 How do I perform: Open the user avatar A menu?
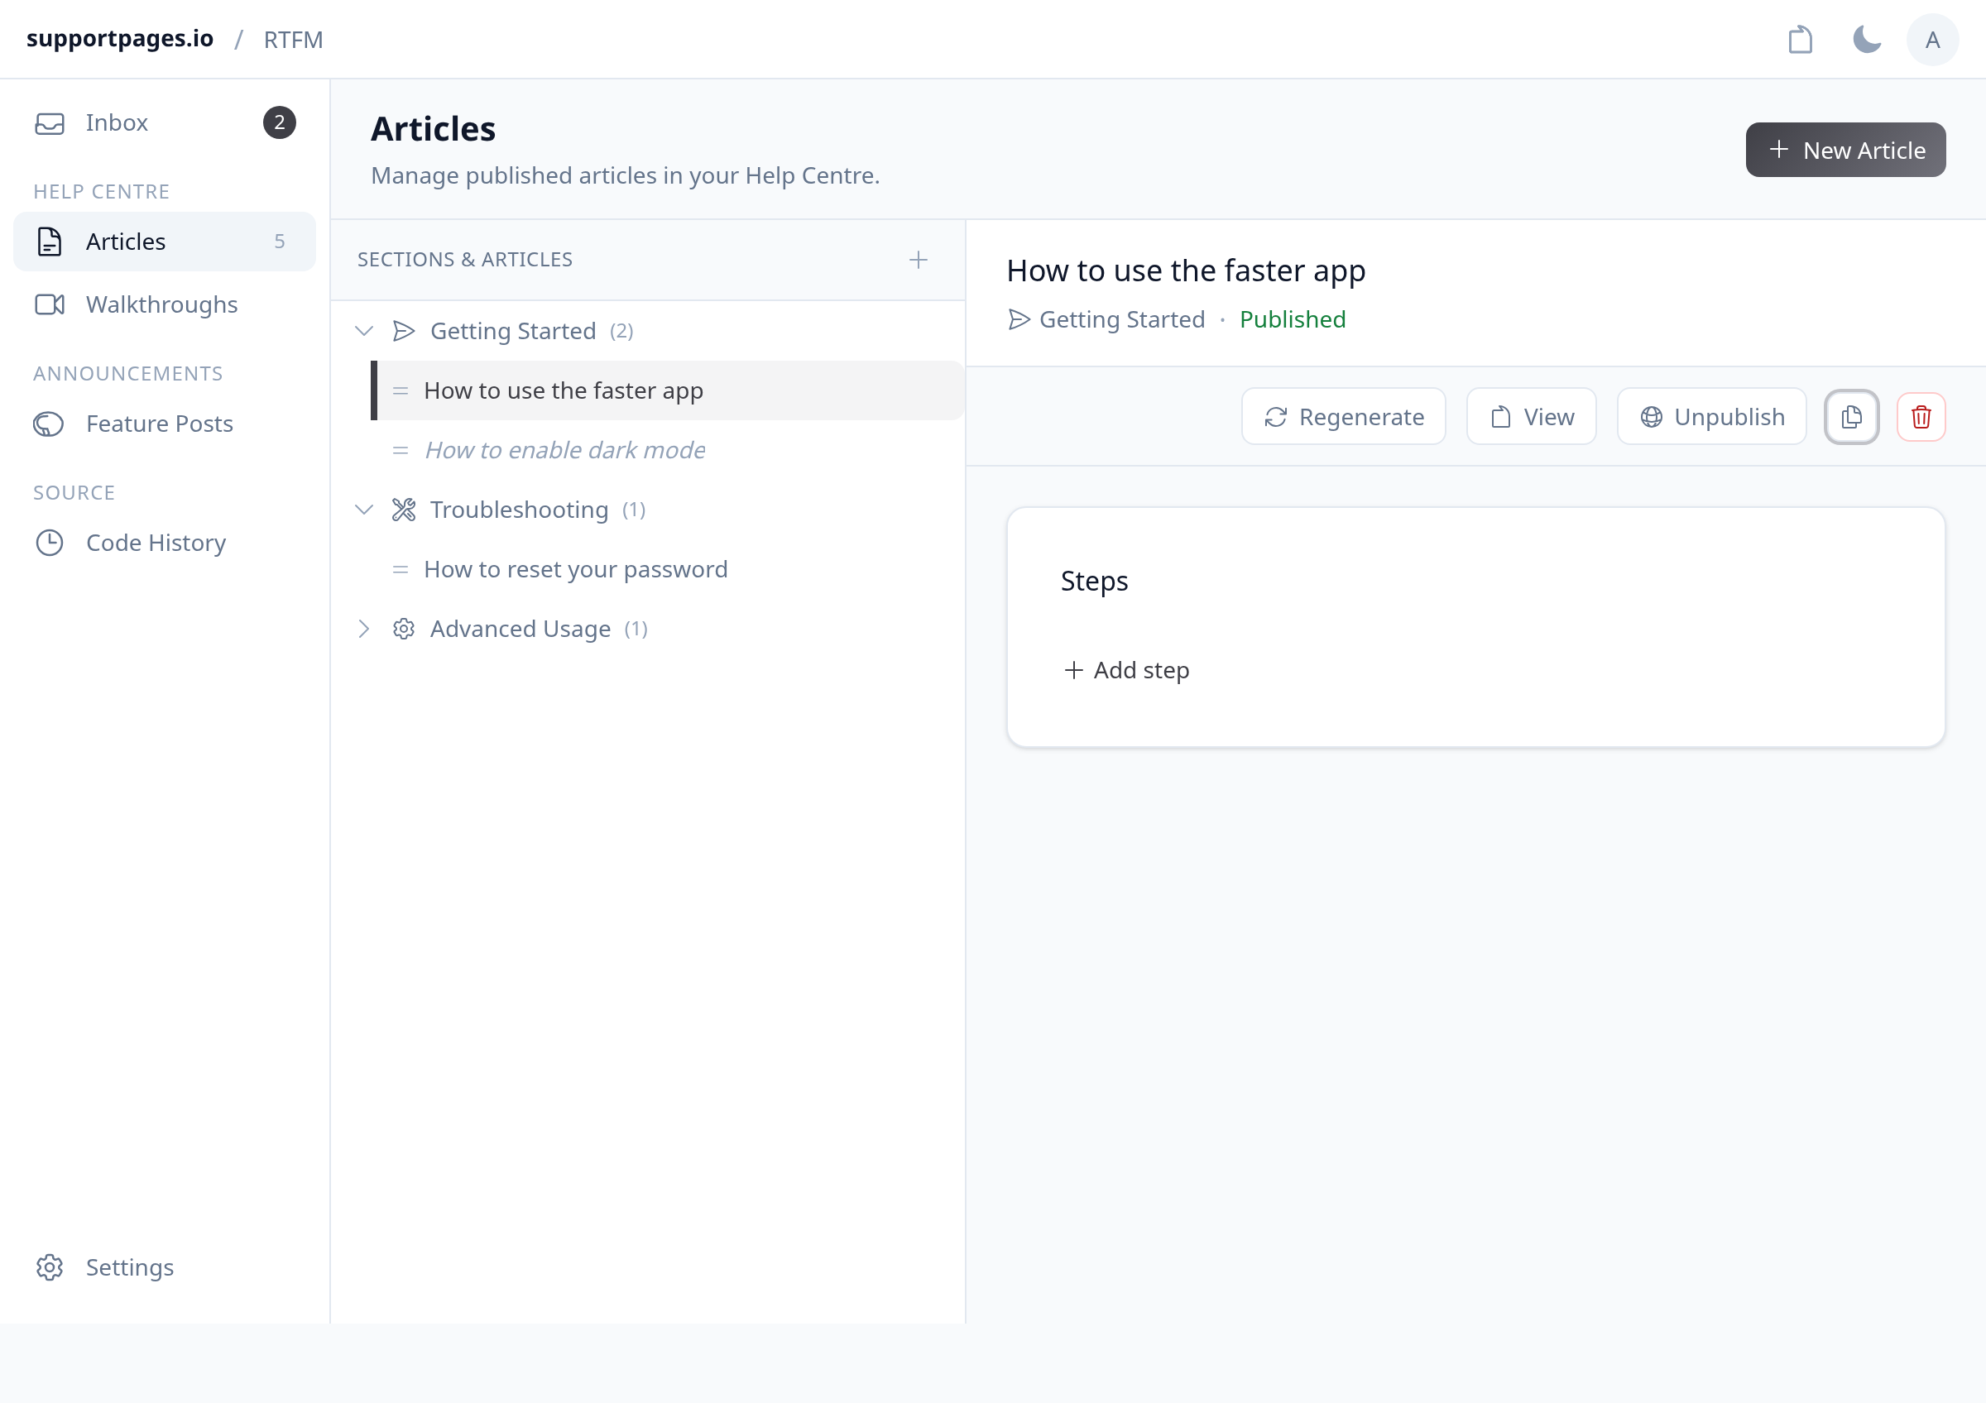click(1931, 40)
